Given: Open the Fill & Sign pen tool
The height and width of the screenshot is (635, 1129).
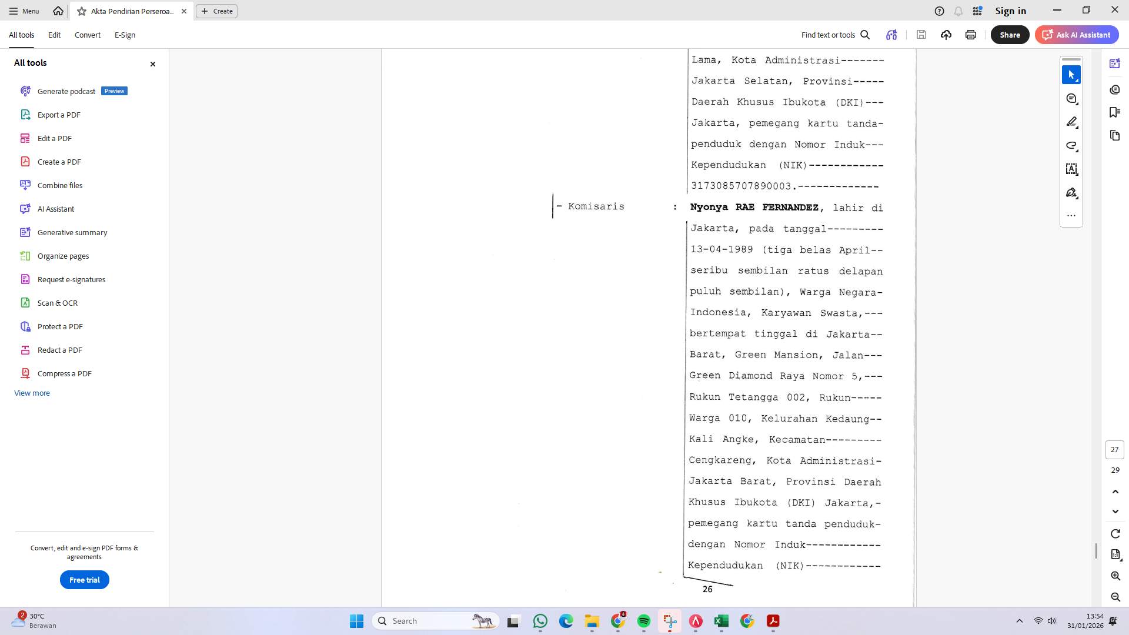Looking at the screenshot, I should click(x=1071, y=193).
